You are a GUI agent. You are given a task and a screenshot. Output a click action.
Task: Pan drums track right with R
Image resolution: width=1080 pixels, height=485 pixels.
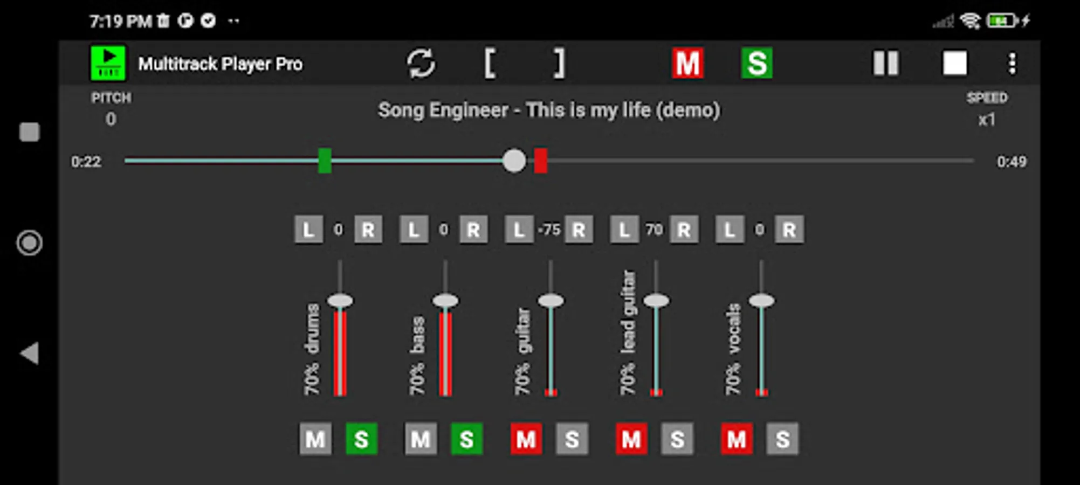click(x=368, y=230)
